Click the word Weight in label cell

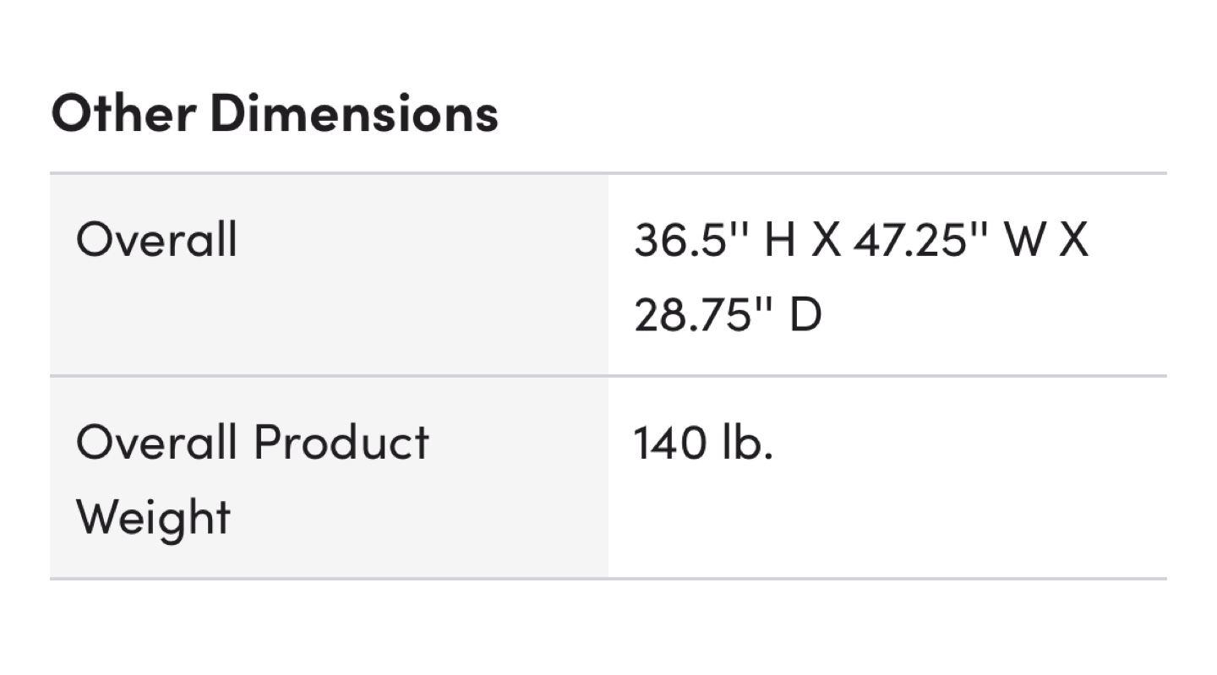click(x=153, y=518)
